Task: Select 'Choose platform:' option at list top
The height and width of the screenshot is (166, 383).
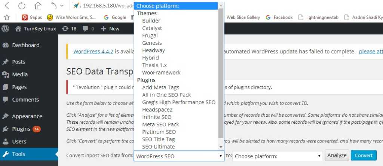Action: 176,6
